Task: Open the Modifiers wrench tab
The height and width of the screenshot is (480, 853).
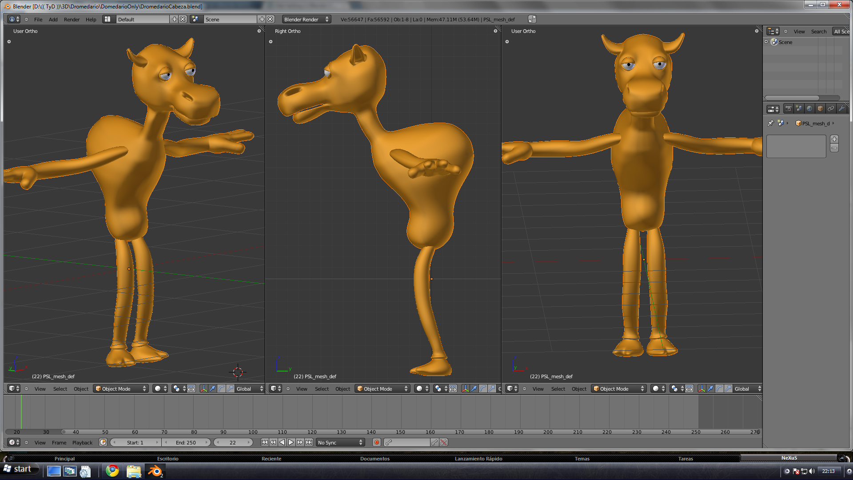Action: (x=841, y=109)
